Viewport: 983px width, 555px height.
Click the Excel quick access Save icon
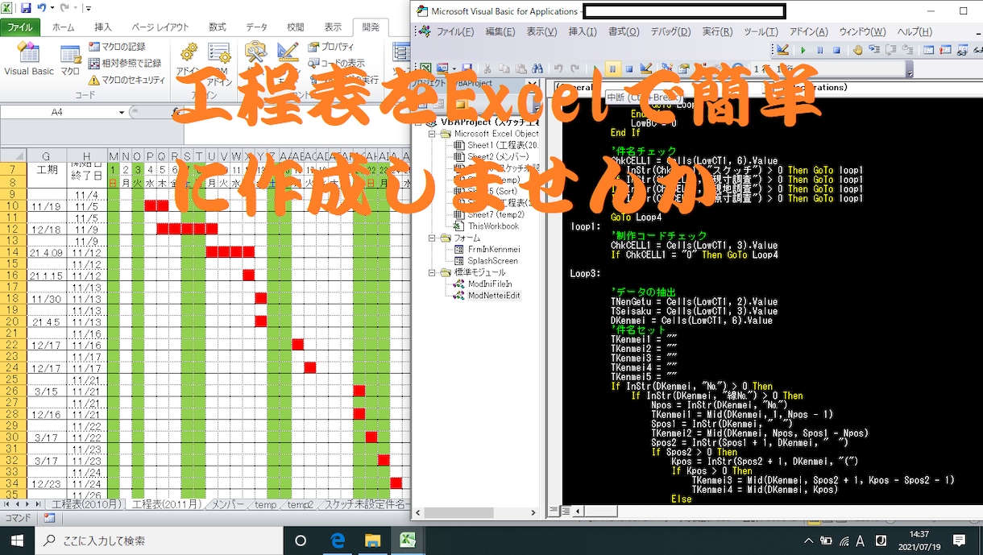pos(24,8)
